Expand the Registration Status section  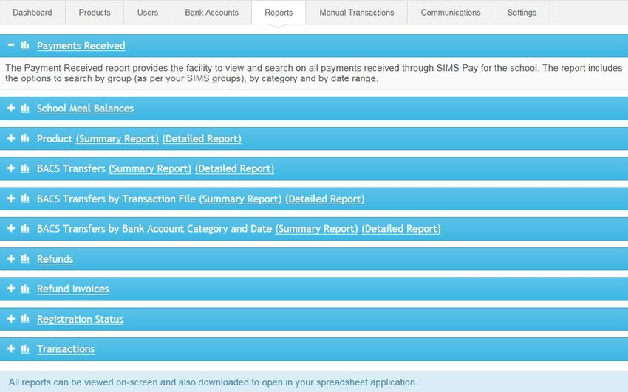pyautogui.click(x=11, y=319)
